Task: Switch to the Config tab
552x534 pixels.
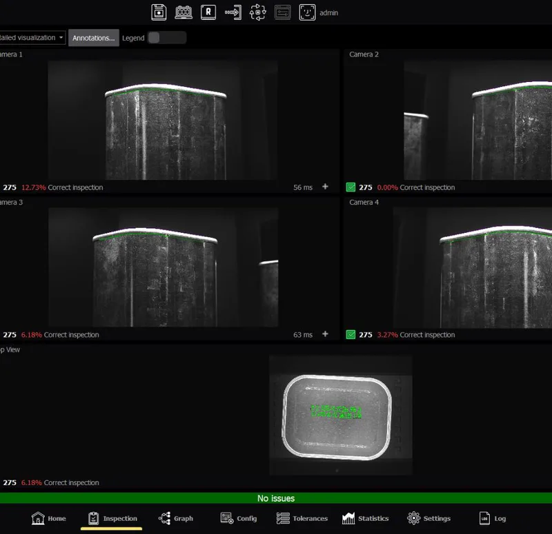Action: (238, 518)
